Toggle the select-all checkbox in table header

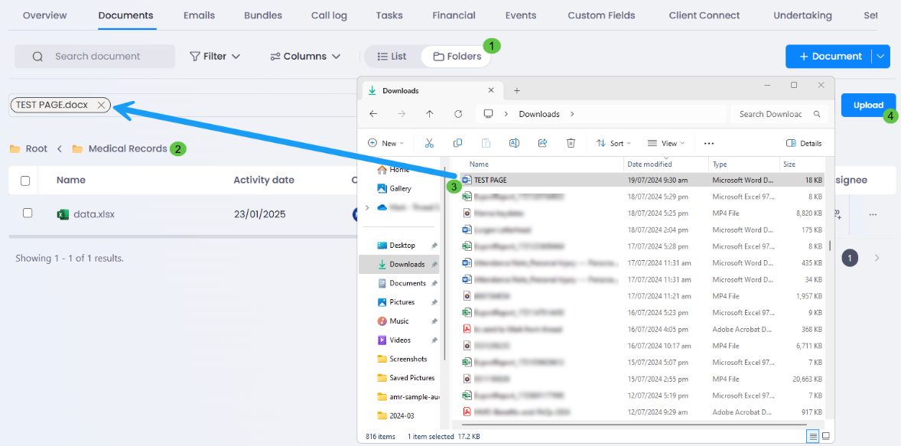coord(25,181)
